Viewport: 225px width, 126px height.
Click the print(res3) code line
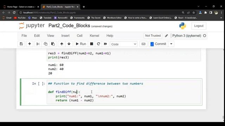tap(58, 57)
